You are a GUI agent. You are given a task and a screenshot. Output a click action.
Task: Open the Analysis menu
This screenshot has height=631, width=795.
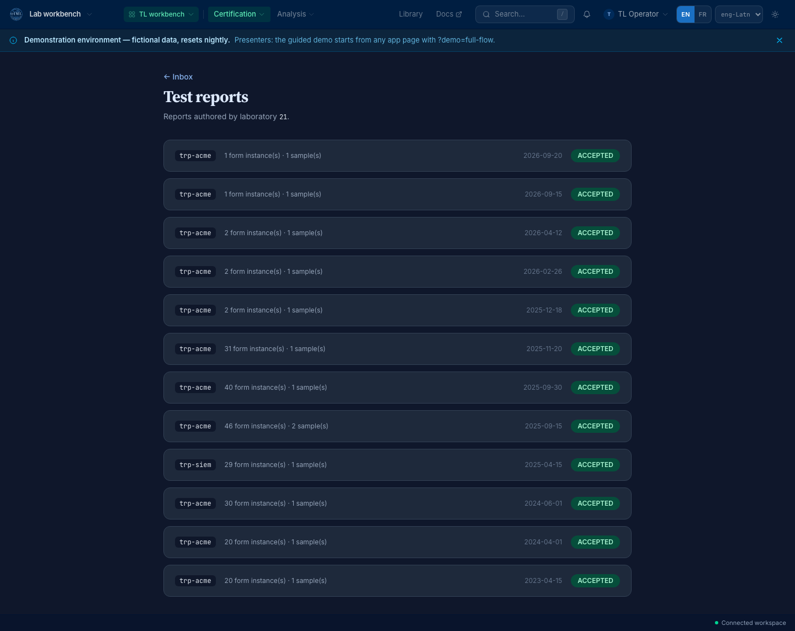[295, 14]
